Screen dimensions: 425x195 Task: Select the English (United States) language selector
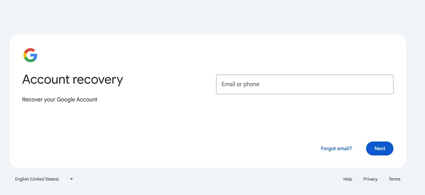(x=44, y=179)
